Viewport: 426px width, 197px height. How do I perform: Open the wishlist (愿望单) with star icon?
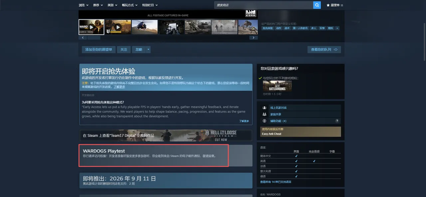(x=335, y=5)
